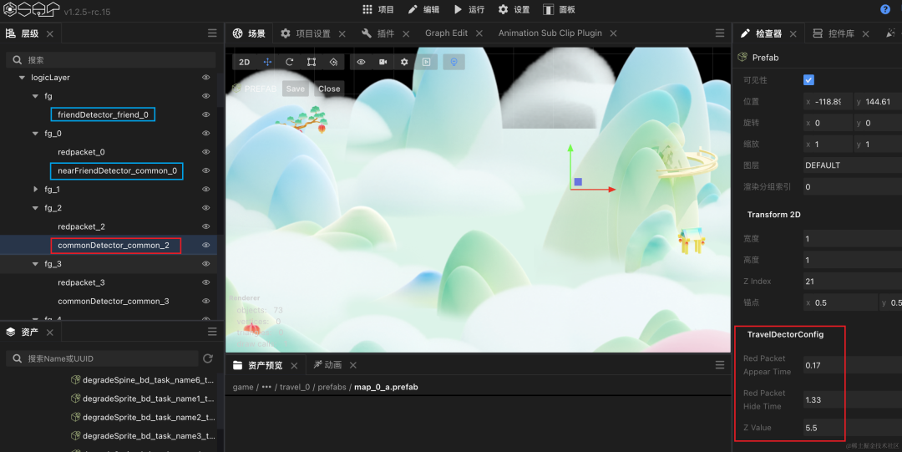The height and width of the screenshot is (452, 902).
Task: Open the 编辑 menu
Action: pyautogui.click(x=423, y=9)
